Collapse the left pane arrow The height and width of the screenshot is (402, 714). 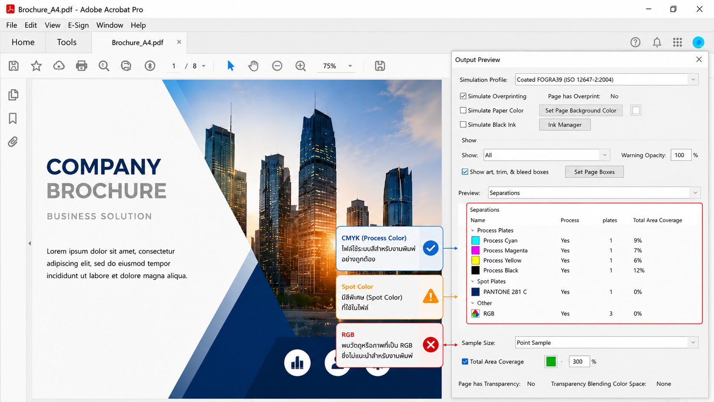coord(29,244)
